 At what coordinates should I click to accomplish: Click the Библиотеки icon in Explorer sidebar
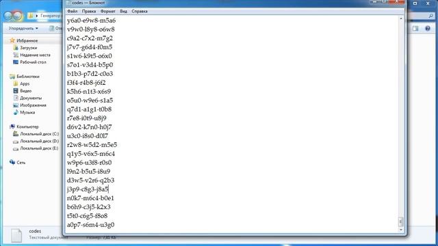click(x=12, y=77)
